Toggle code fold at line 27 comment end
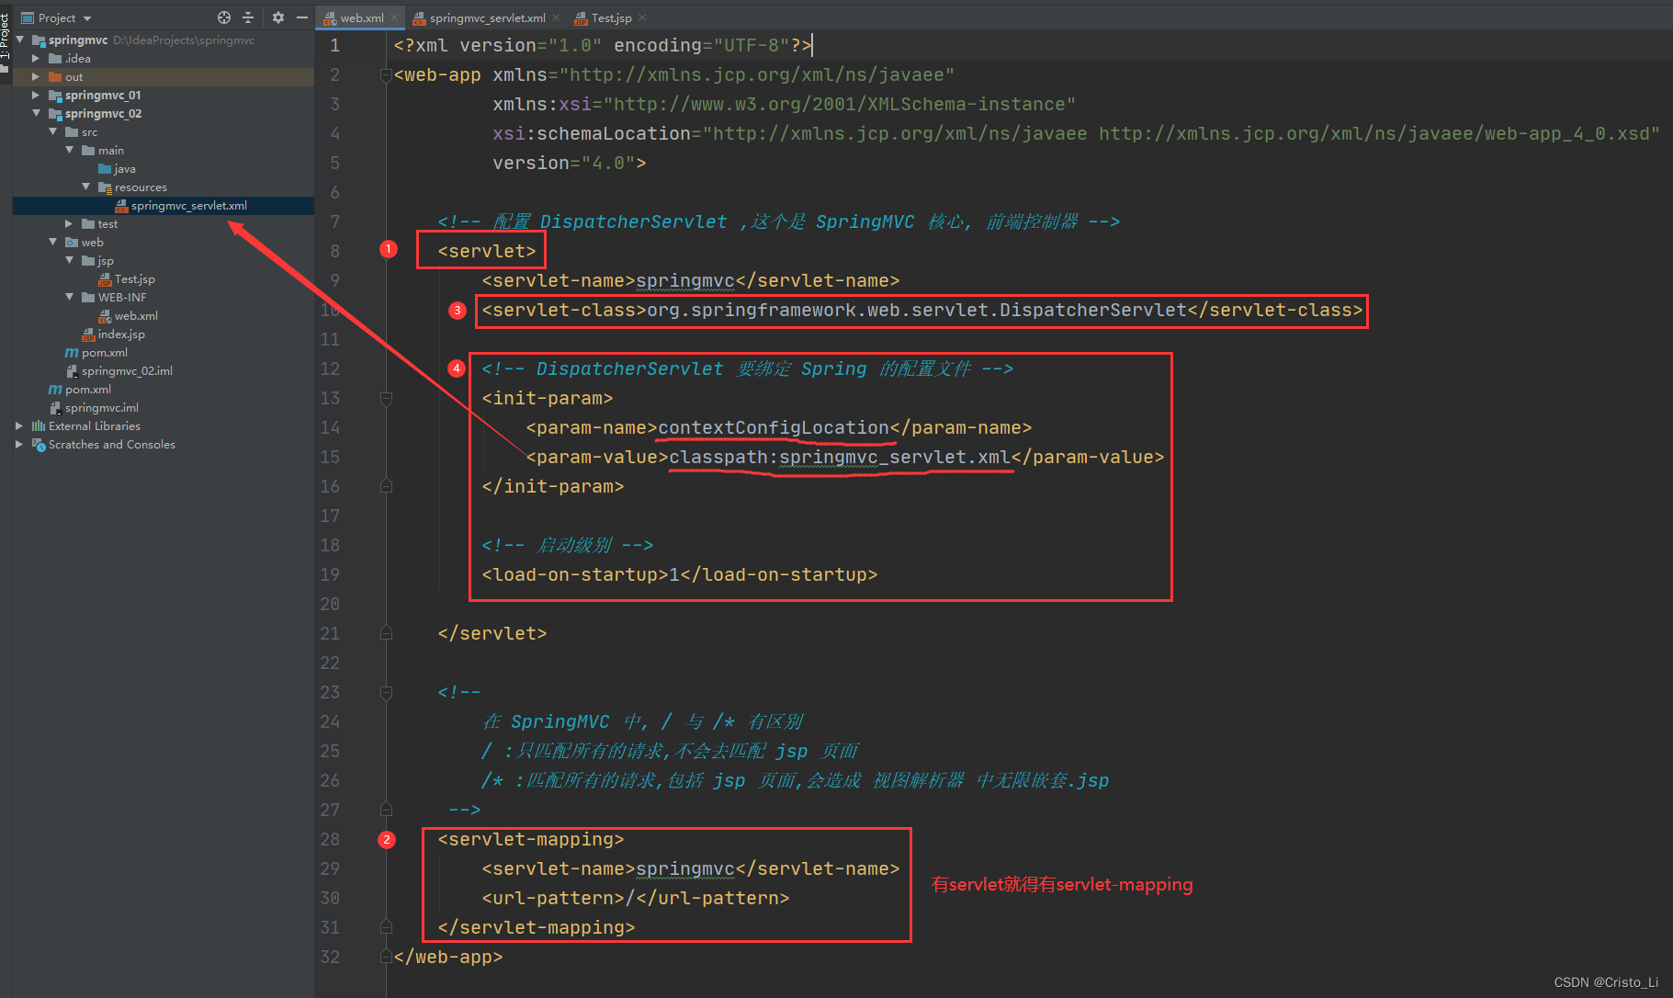Screen dimensions: 1673x998 point(386,810)
